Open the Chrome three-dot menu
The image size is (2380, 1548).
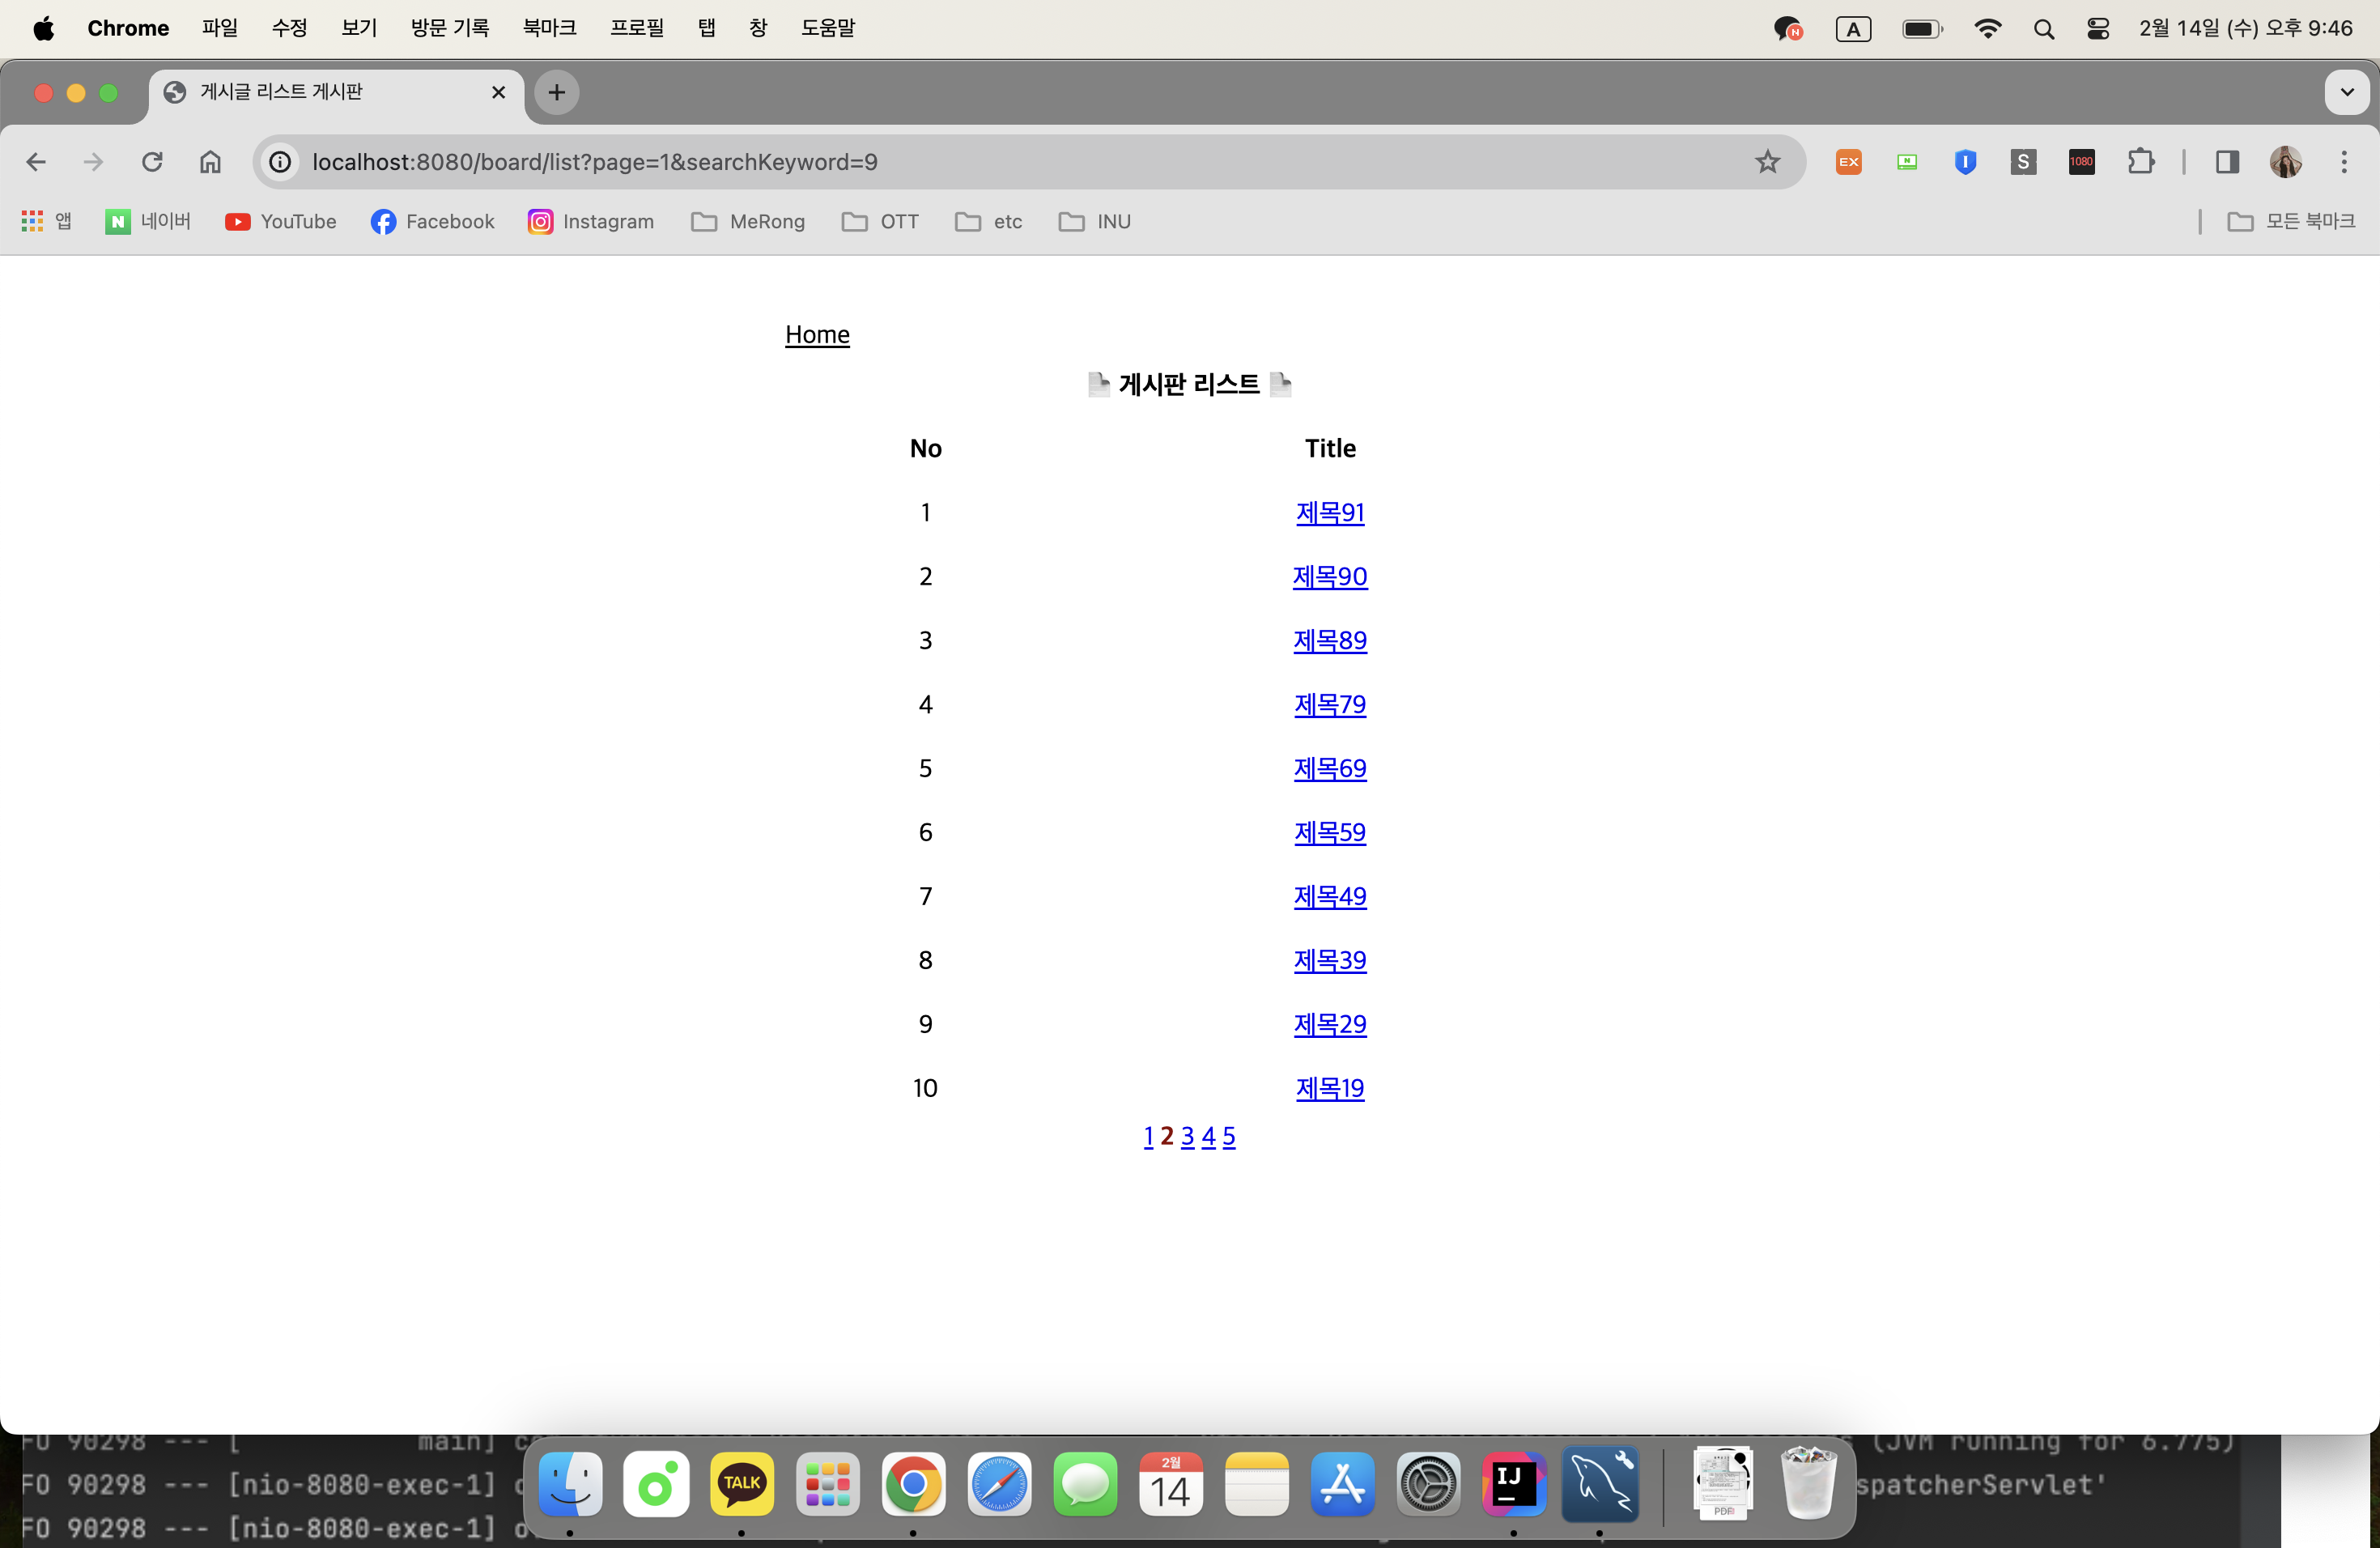[2344, 162]
